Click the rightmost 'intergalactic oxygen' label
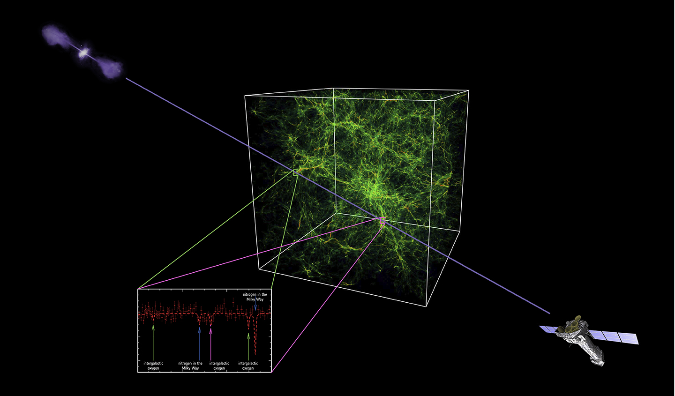The image size is (675, 396). [248, 365]
